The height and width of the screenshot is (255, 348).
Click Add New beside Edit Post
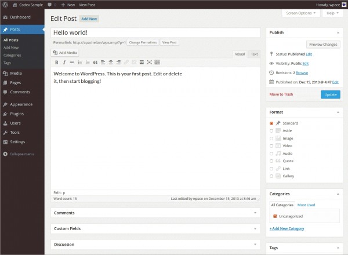[x=89, y=19]
